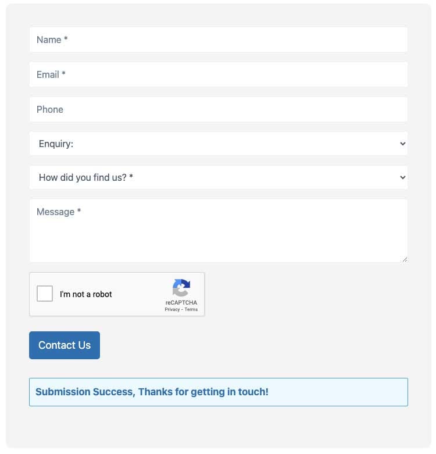The width and height of the screenshot is (436, 454).
Task: Tick the 'I'm not a robot' checkbox
Action: click(45, 294)
